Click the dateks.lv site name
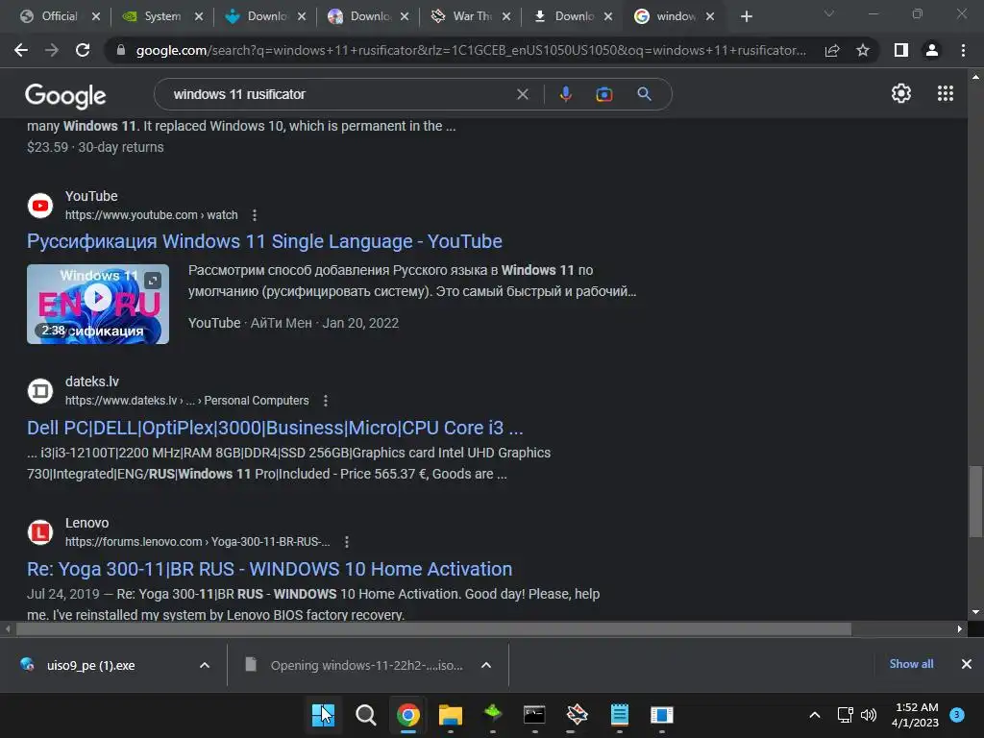The height and width of the screenshot is (738, 984). point(91,381)
